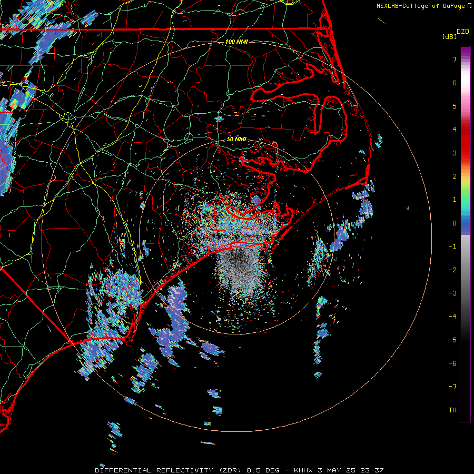Click the 0 dB tick label
The height and width of the screenshot is (474, 474).
[x=455, y=223]
